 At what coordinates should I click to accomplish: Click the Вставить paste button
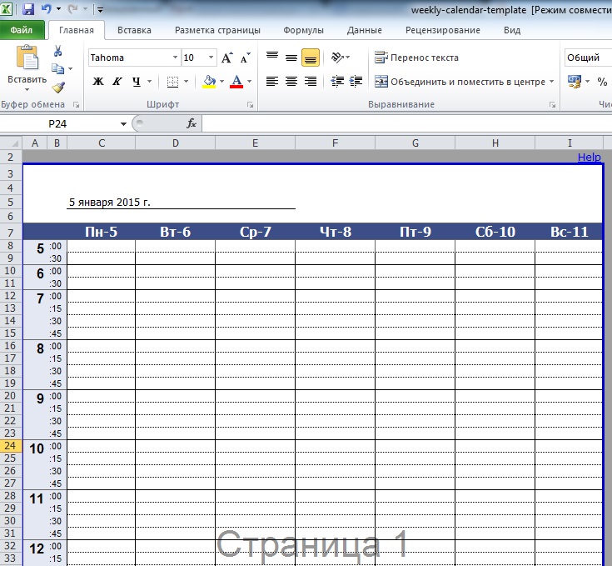27,67
